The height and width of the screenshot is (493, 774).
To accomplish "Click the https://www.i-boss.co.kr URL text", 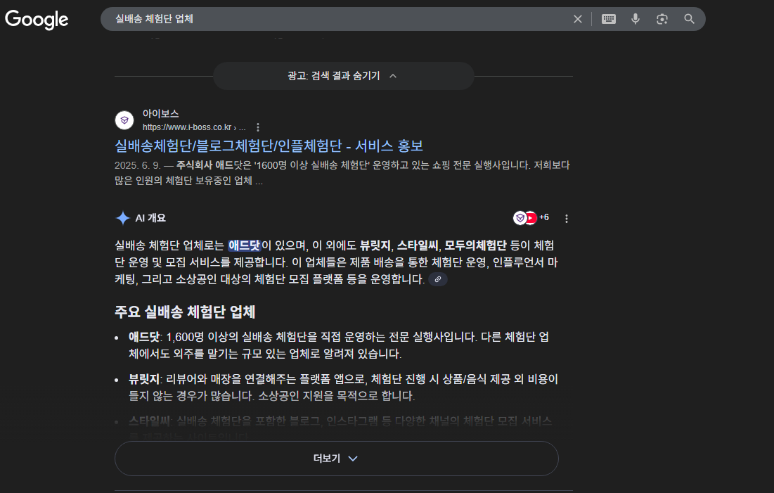I will 194,127.
